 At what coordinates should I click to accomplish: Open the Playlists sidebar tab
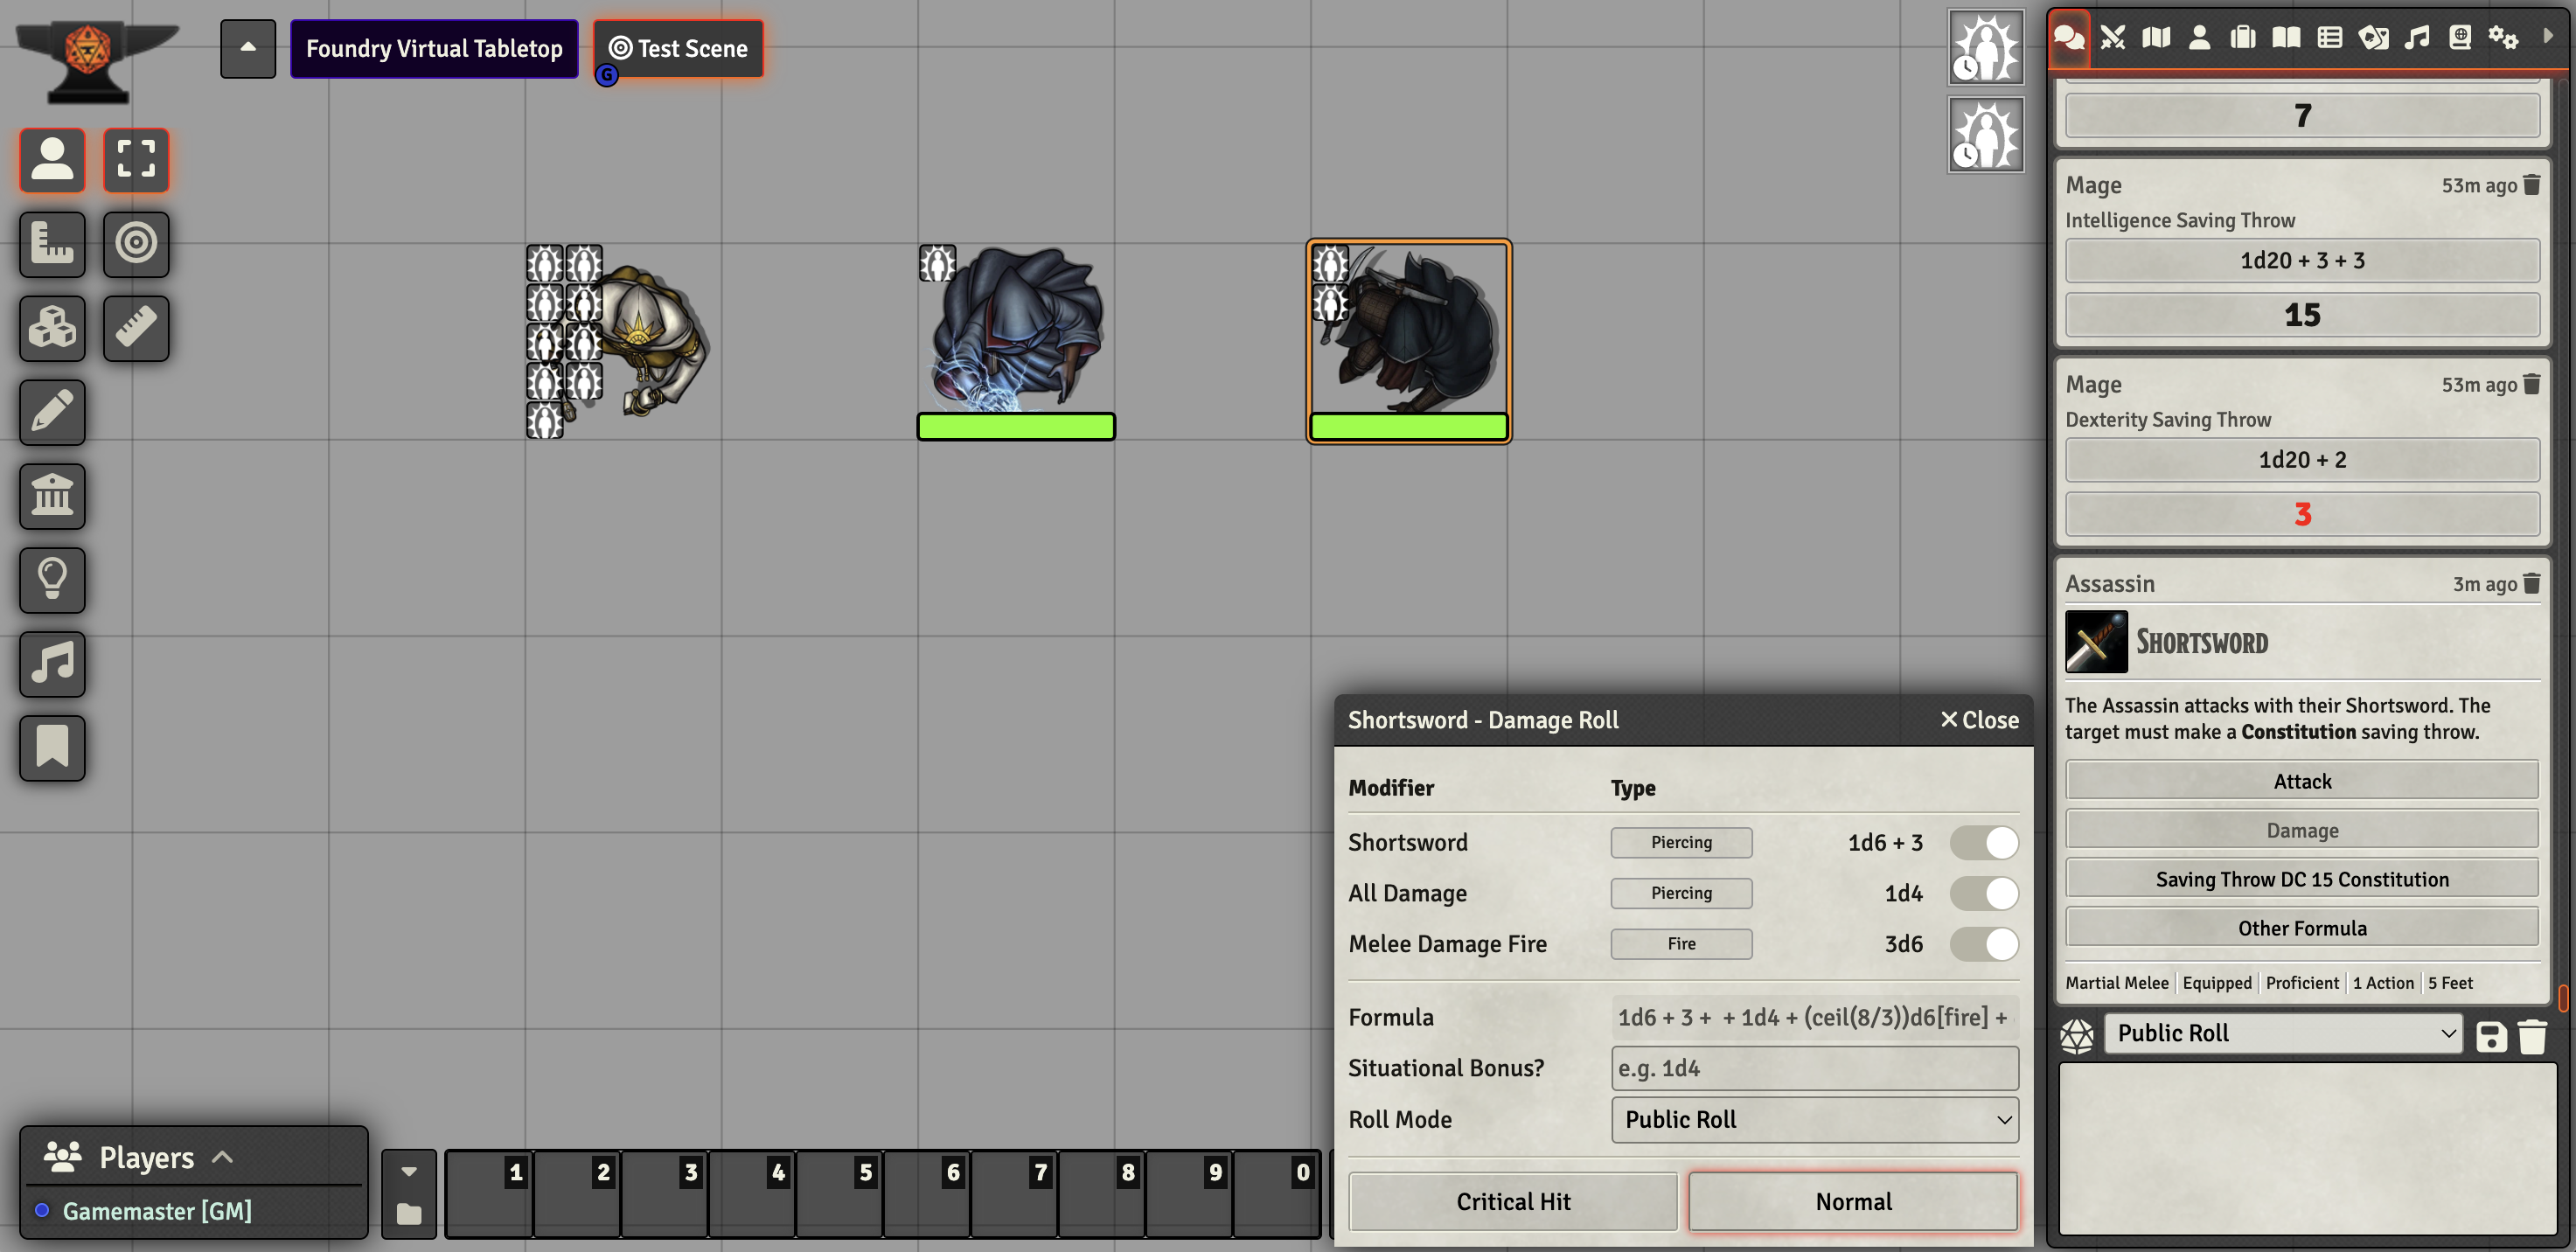pos(2416,38)
